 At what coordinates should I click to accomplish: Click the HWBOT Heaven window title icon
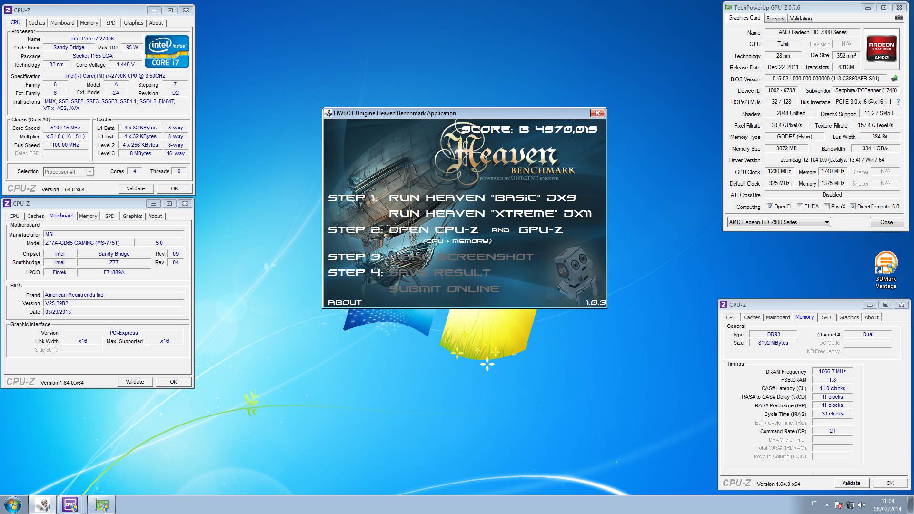coord(328,113)
